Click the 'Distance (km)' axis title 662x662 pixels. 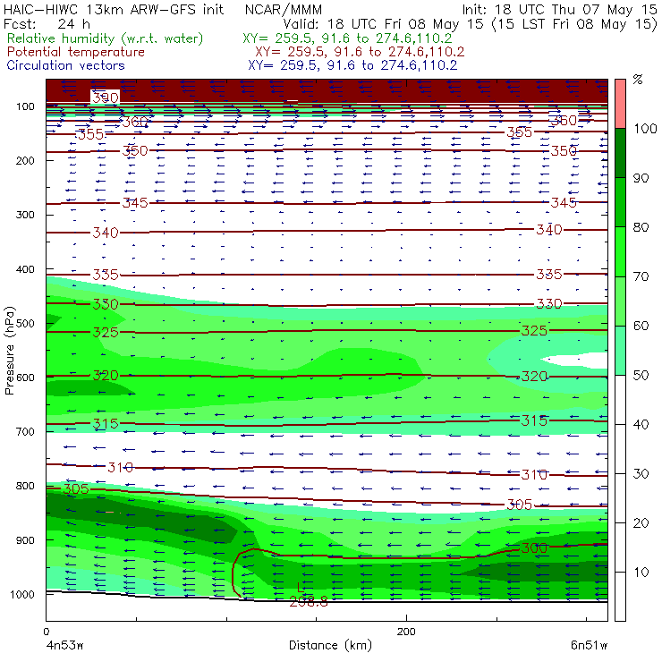330,646
